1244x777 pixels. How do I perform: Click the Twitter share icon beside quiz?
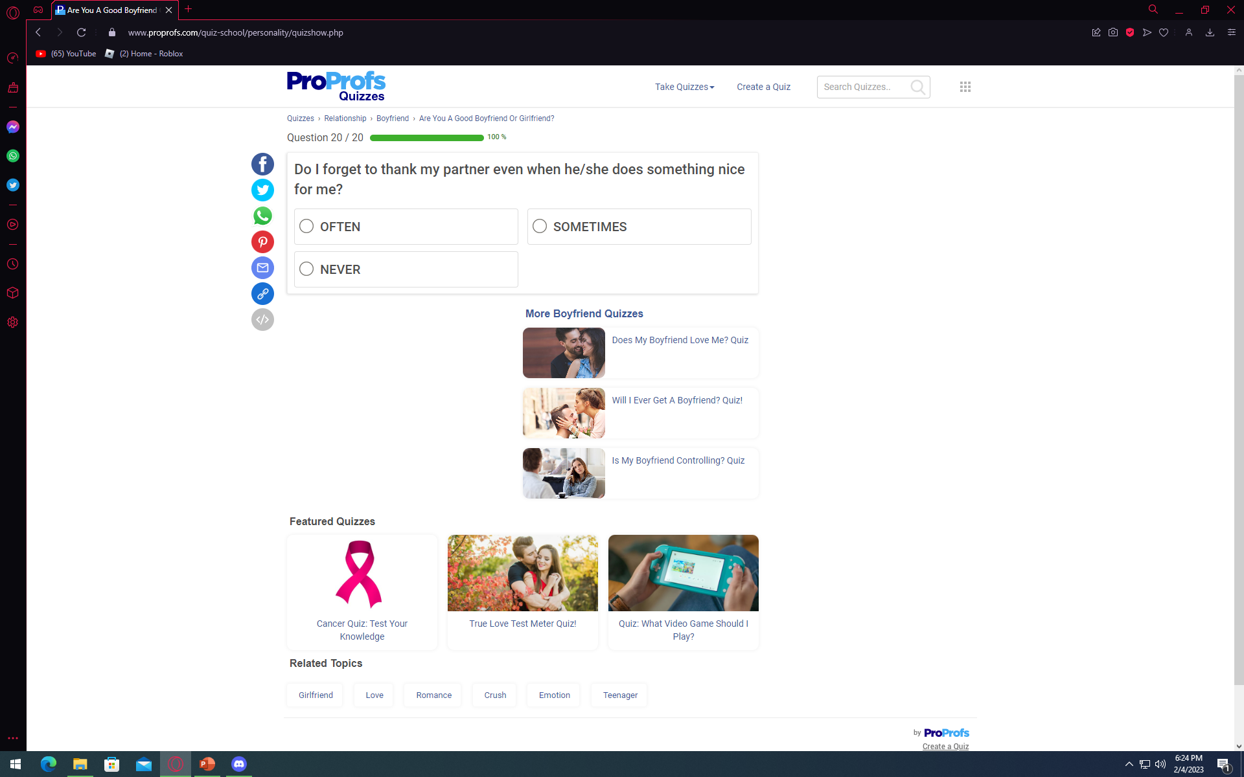coord(262,190)
